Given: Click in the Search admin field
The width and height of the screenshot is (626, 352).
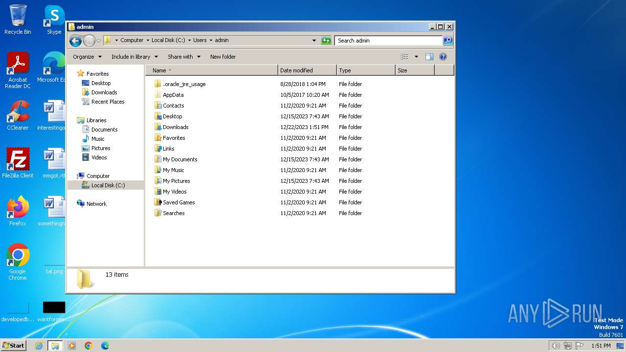Looking at the screenshot, I should [x=389, y=41].
